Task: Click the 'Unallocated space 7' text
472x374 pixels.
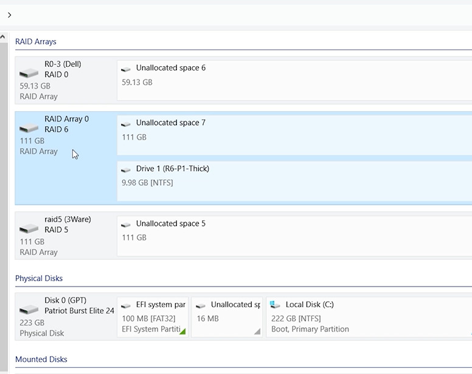Action: (171, 123)
